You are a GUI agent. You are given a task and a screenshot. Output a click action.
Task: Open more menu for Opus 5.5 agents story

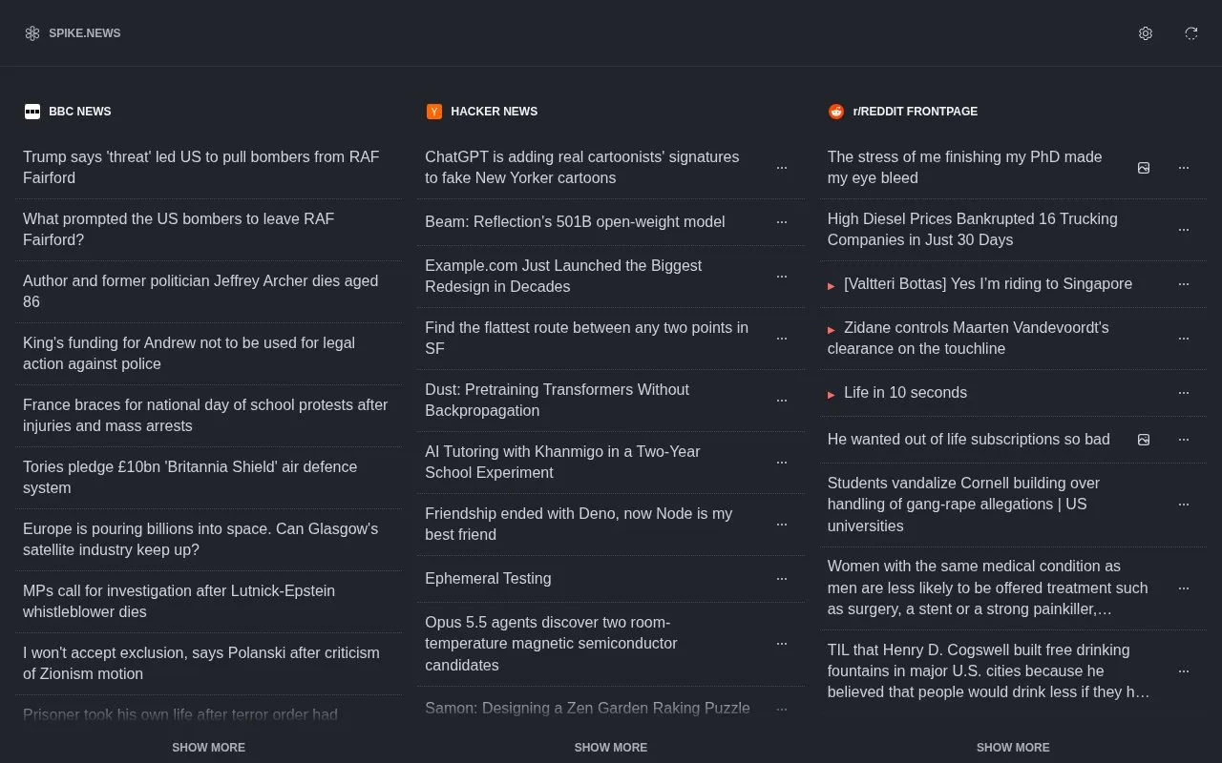(x=782, y=644)
